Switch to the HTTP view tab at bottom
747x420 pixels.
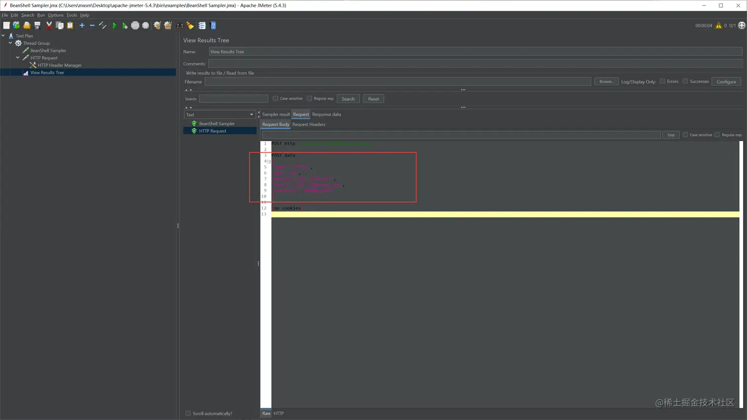click(279, 413)
